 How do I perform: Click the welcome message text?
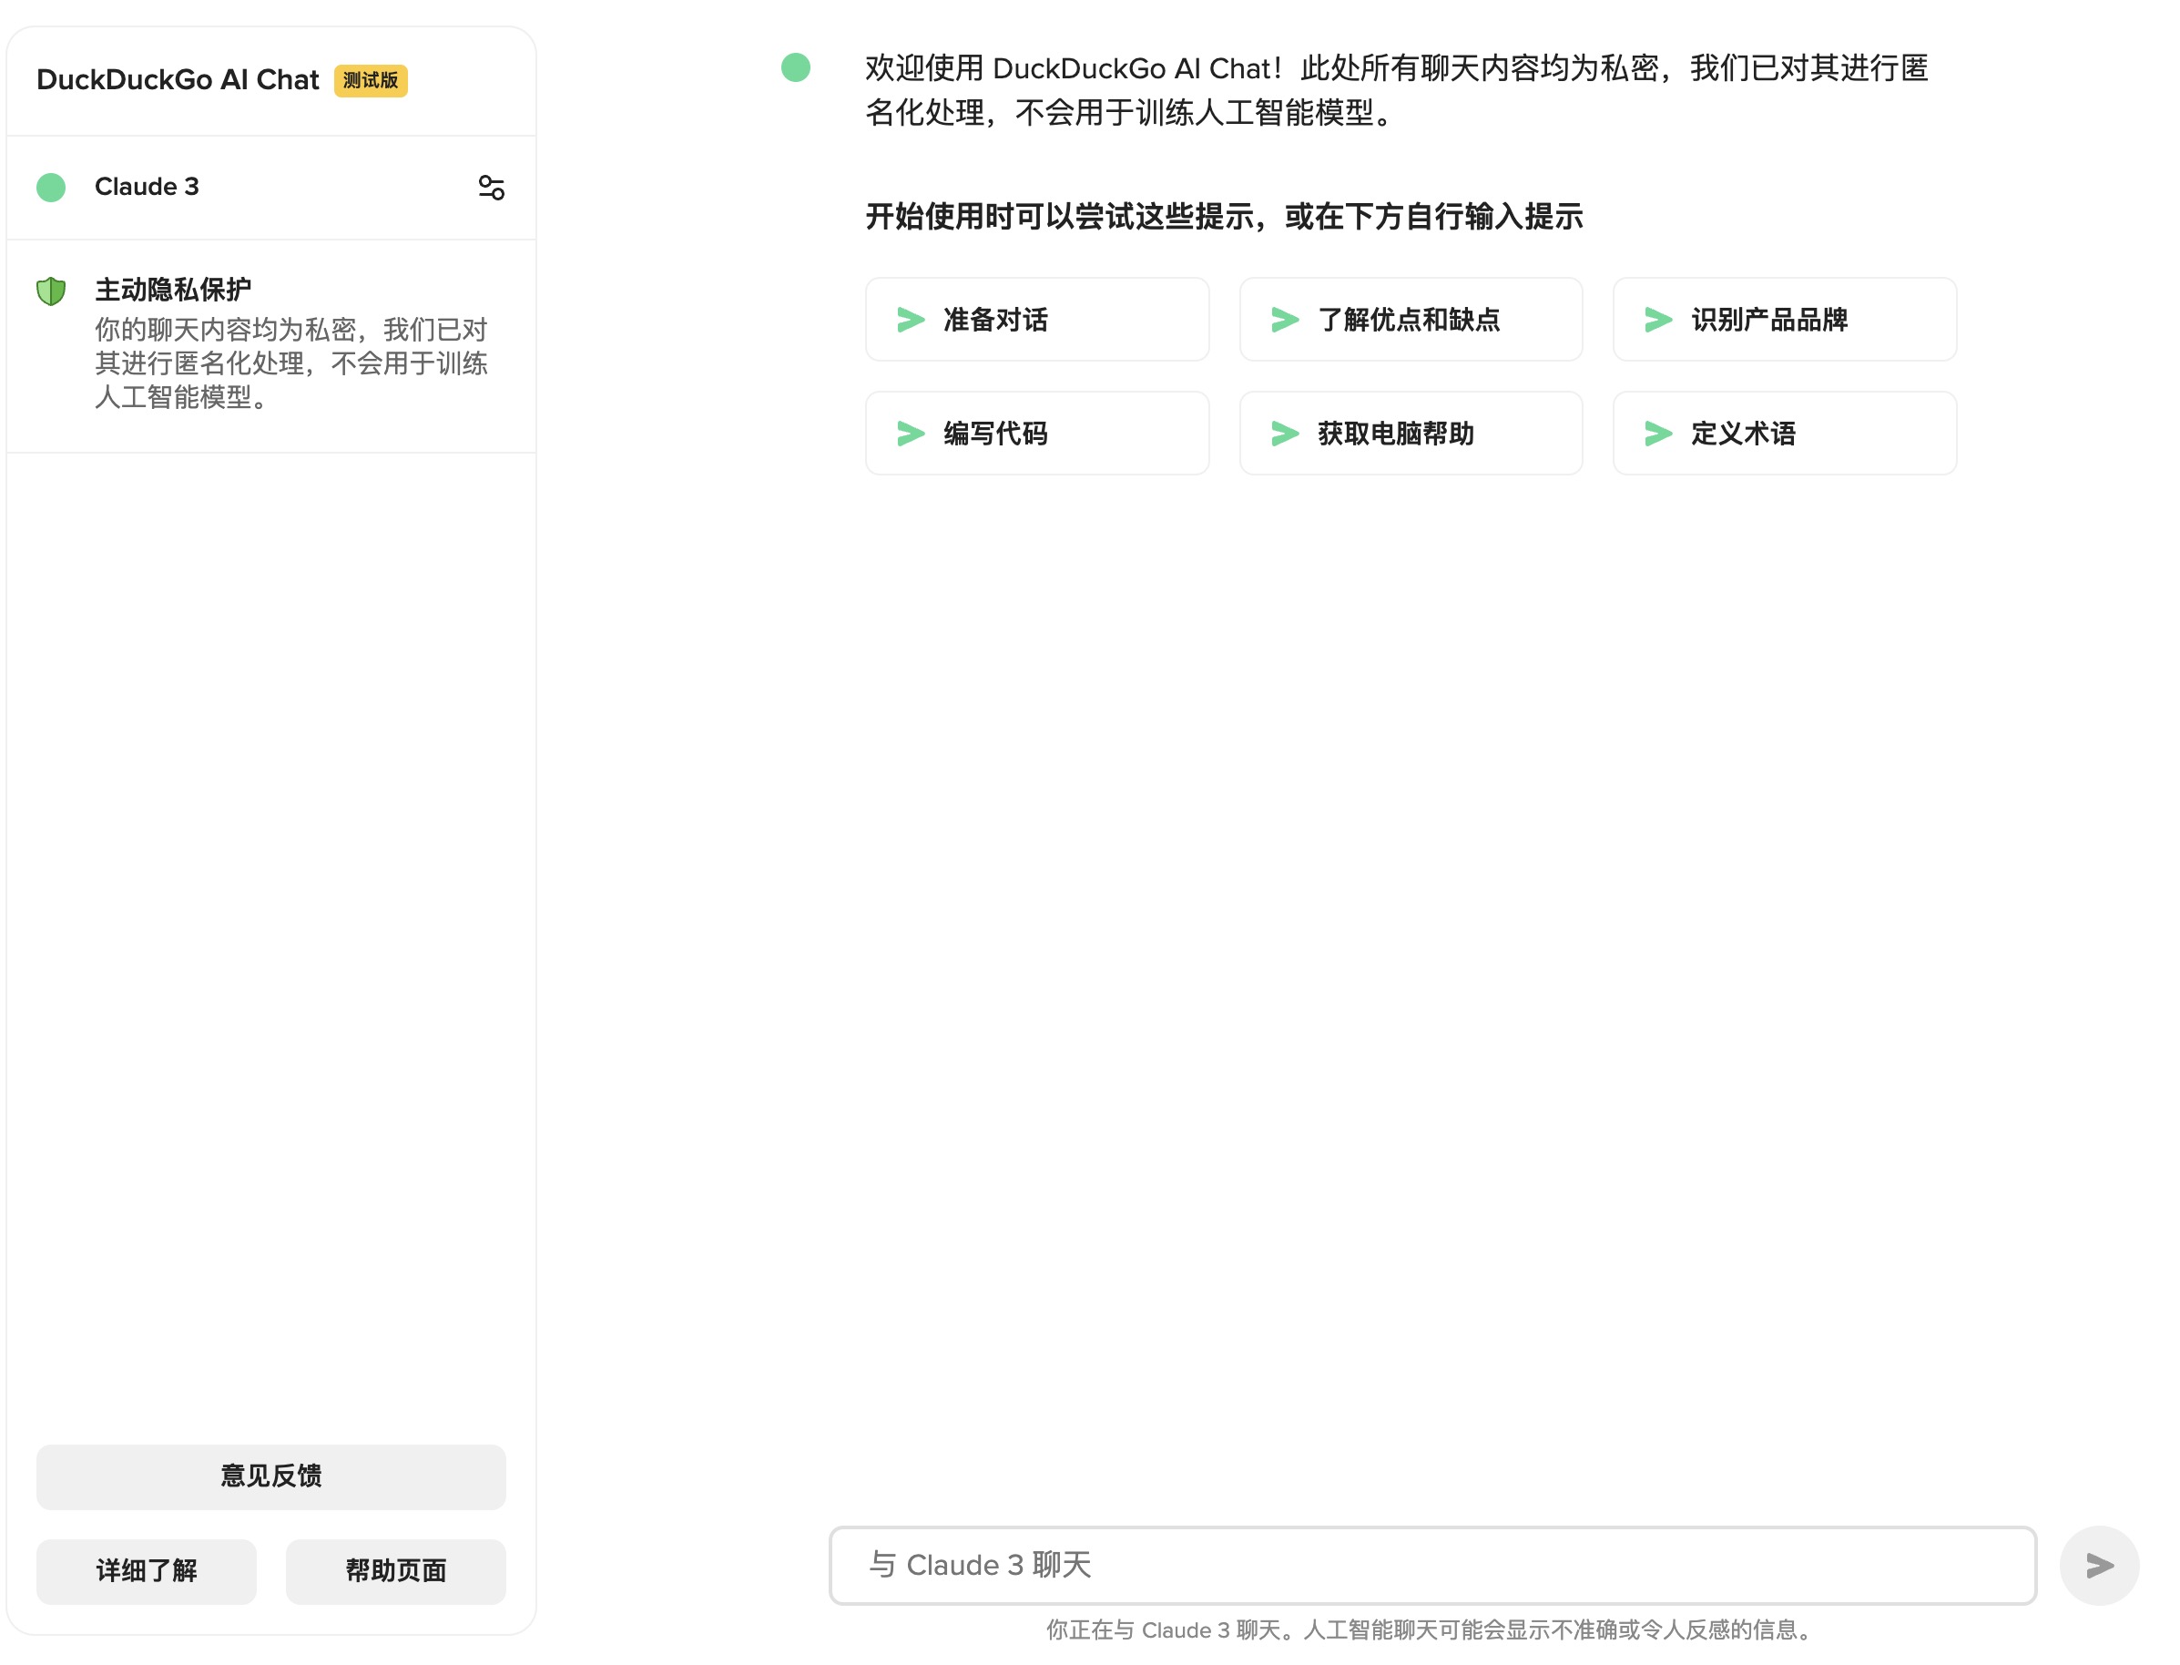(x=1396, y=90)
